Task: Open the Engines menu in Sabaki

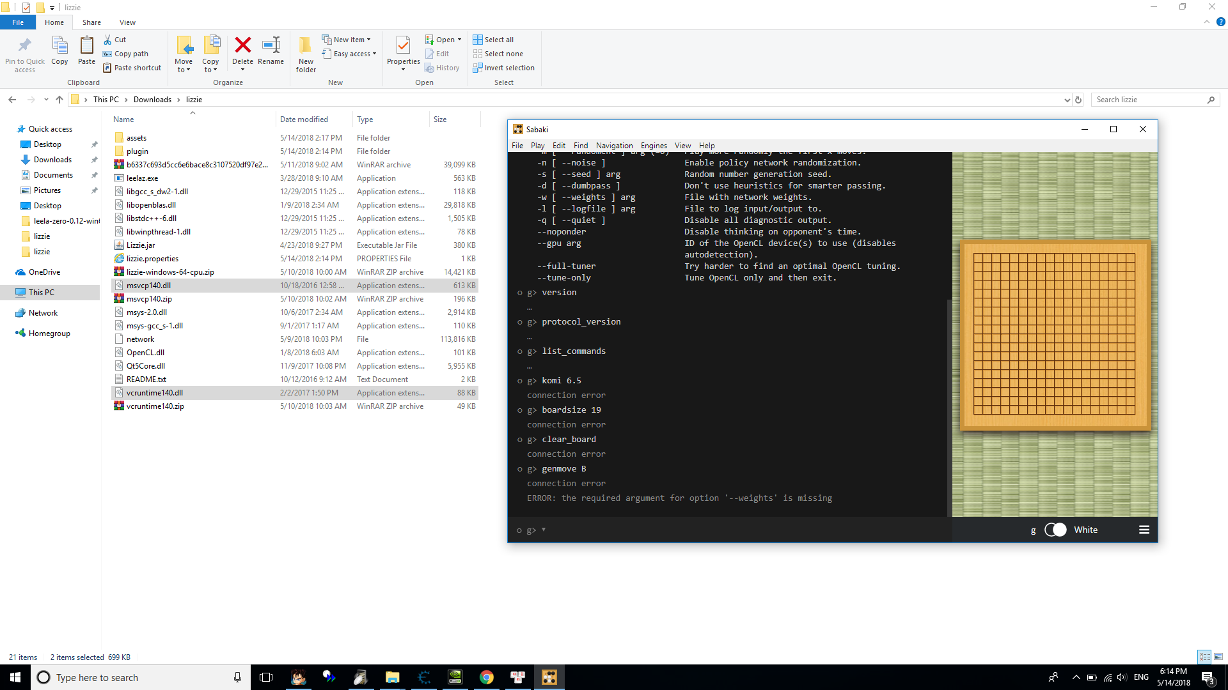Action: pos(654,146)
